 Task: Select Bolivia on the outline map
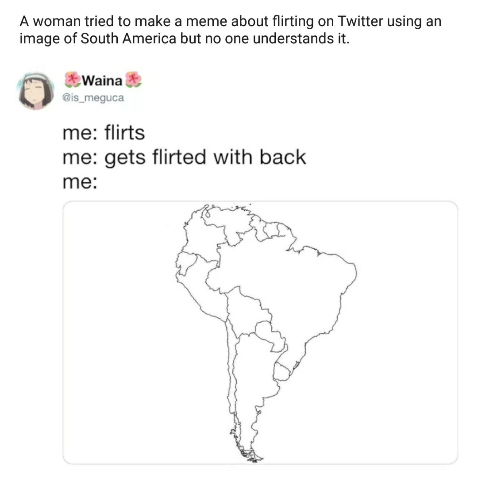pyautogui.click(x=246, y=310)
